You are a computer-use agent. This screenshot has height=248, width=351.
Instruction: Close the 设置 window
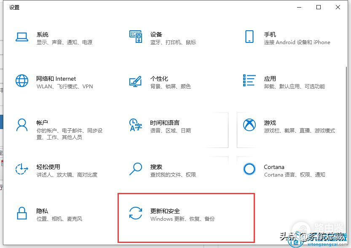(x=338, y=8)
